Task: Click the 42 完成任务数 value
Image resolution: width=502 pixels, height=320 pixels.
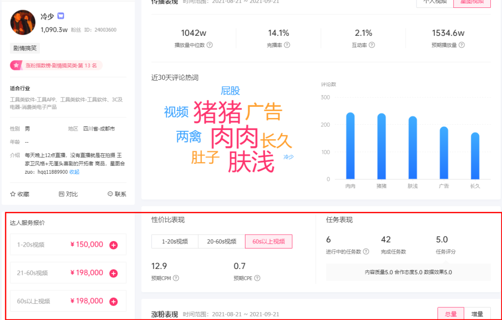Action: pos(386,239)
